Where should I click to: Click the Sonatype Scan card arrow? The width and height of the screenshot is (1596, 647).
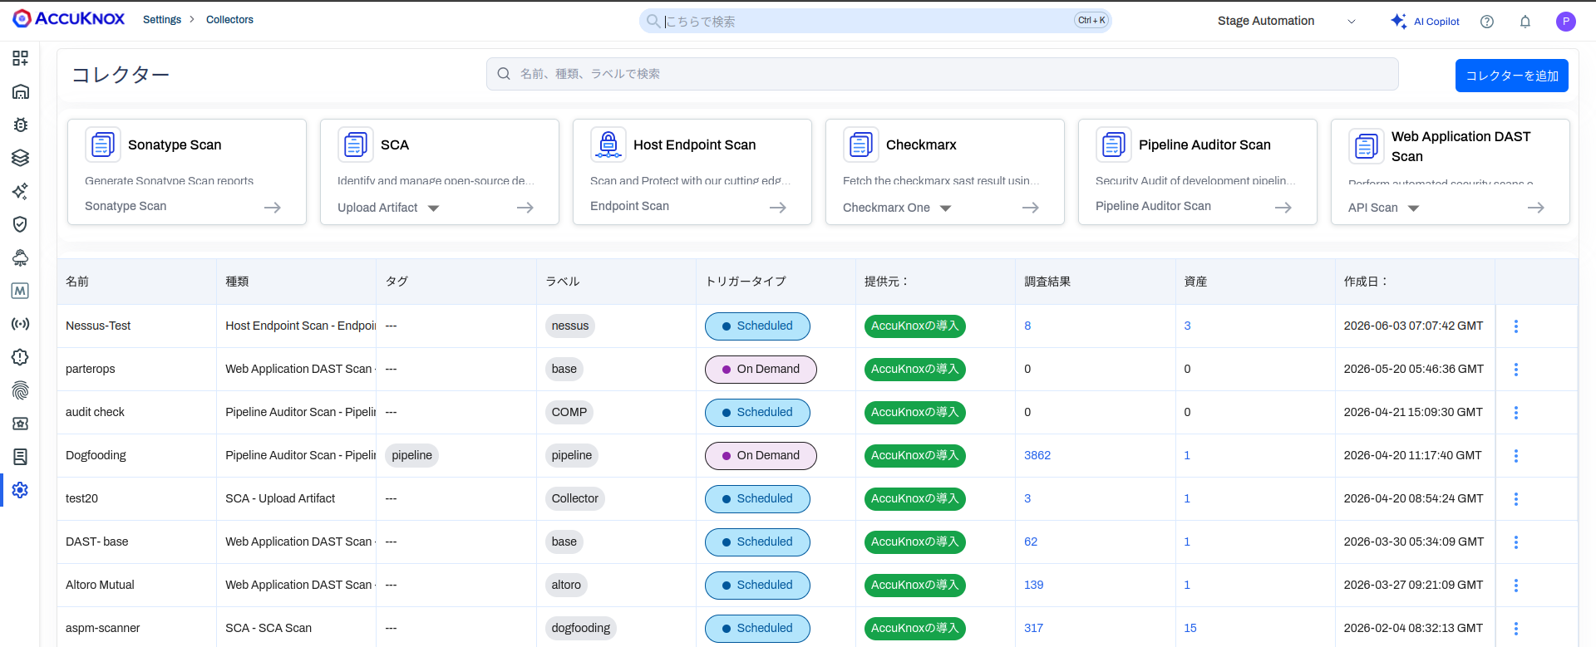click(273, 208)
